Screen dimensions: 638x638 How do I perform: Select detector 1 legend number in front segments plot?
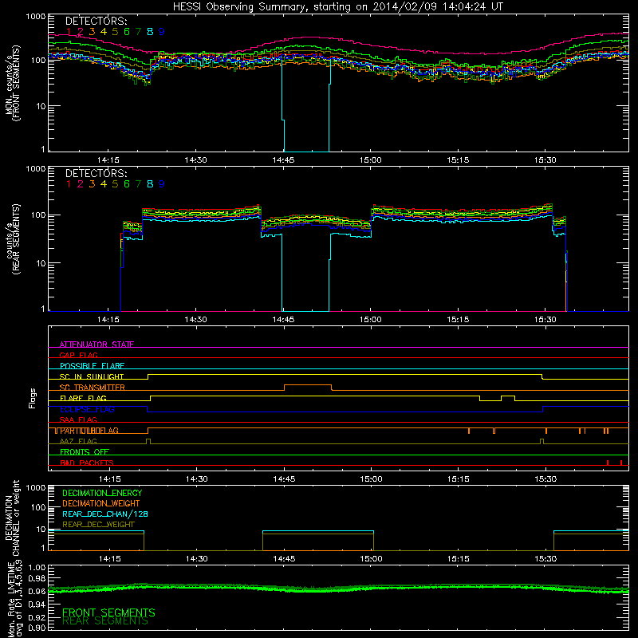coord(69,32)
